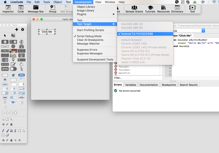The image size is (219, 153).
Task: Open the Tutorials toolbar item
Action: coord(150,9)
